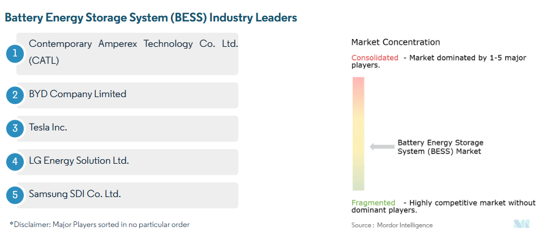Click the number 5 circle badge
The width and height of the screenshot is (557, 240).
(x=15, y=195)
